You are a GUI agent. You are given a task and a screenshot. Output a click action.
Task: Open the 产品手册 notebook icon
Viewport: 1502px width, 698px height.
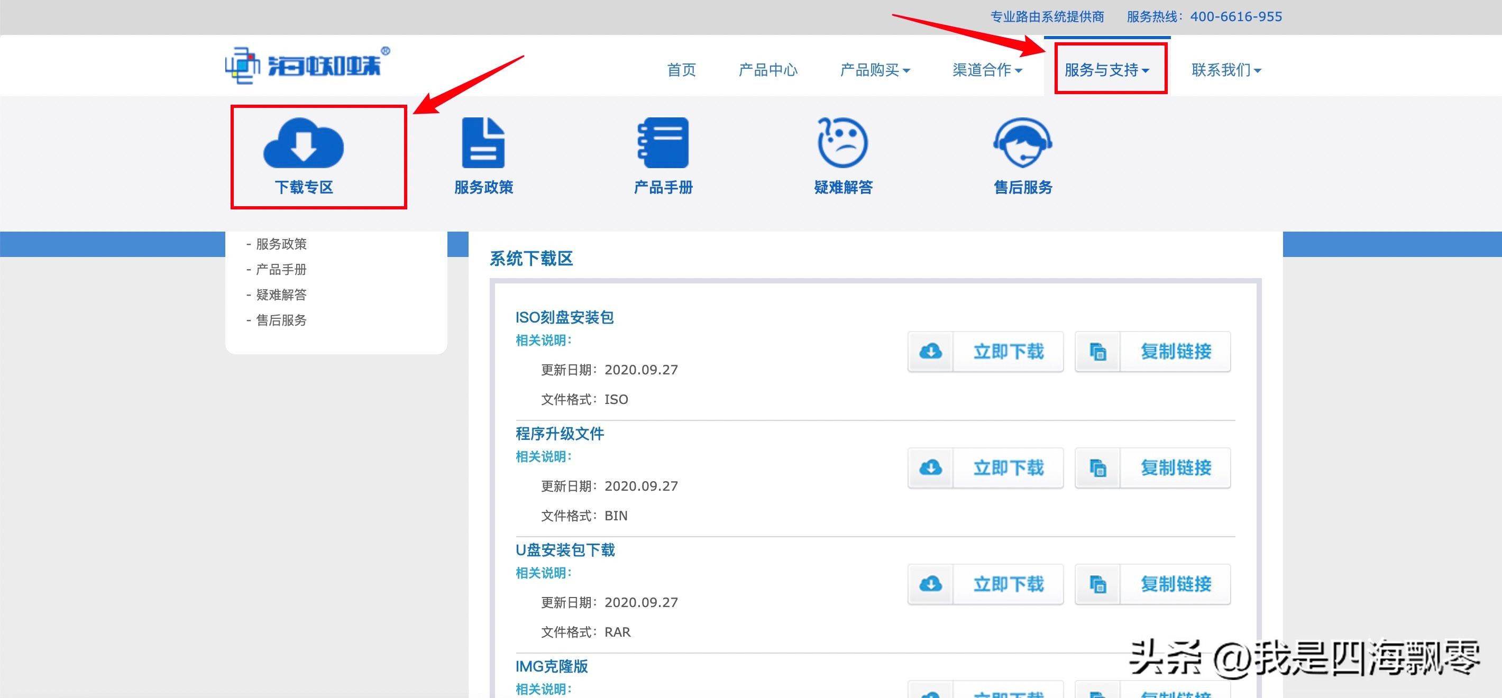click(x=663, y=142)
